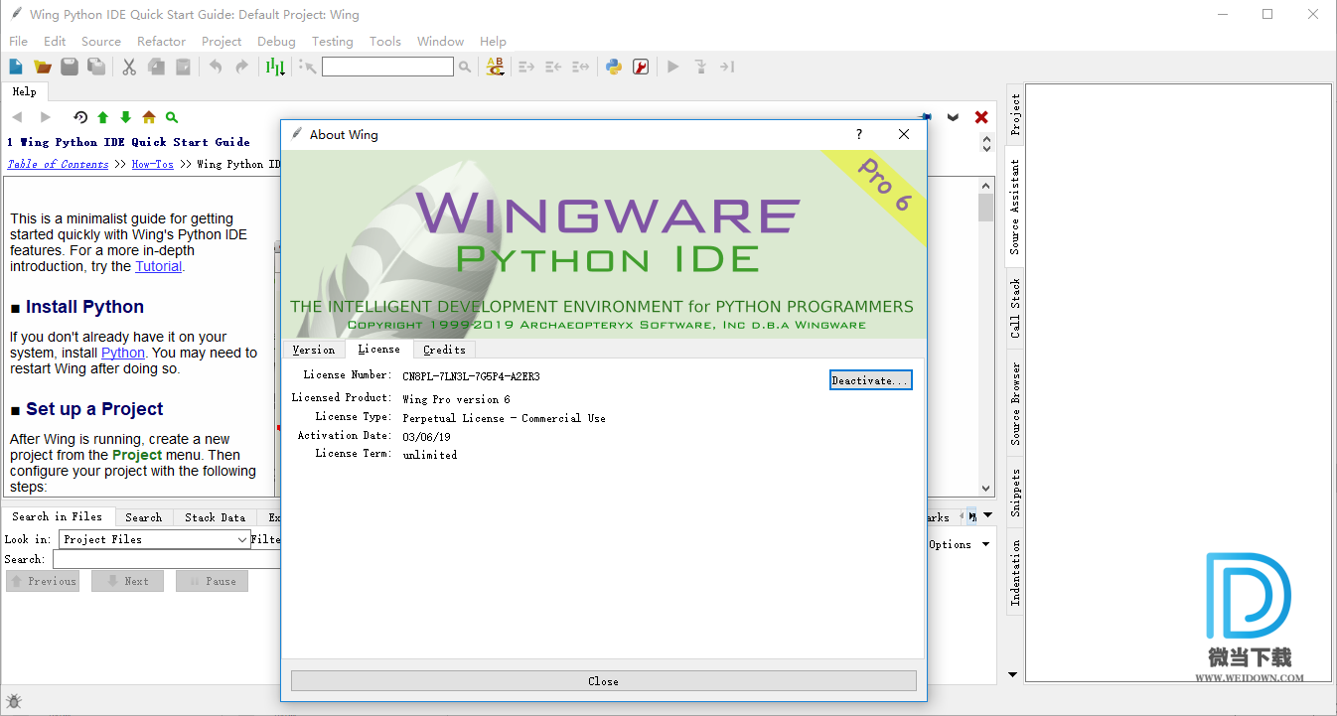Click Close button in About Wing
Image resolution: width=1337 pixels, height=716 pixels.
pos(603,681)
